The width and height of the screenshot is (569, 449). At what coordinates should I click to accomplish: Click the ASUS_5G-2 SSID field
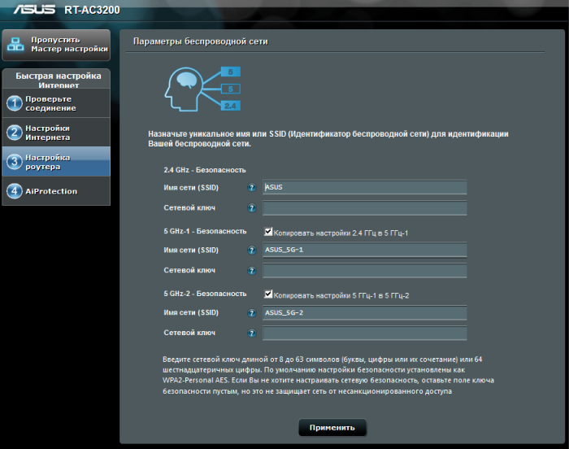point(365,313)
